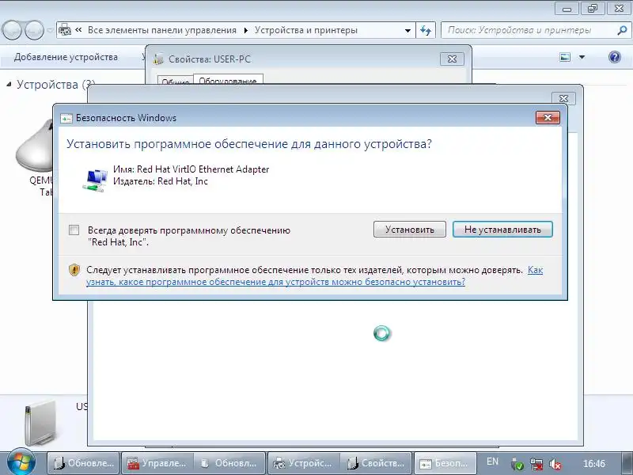The image size is (633, 475).
Task: Switch to the Свойств... taskbar item
Action: [377, 463]
